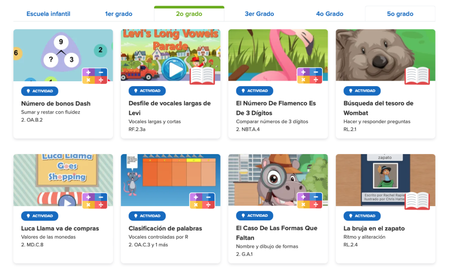Go to the 5o grado tab
The width and height of the screenshot is (453, 276).
[400, 14]
